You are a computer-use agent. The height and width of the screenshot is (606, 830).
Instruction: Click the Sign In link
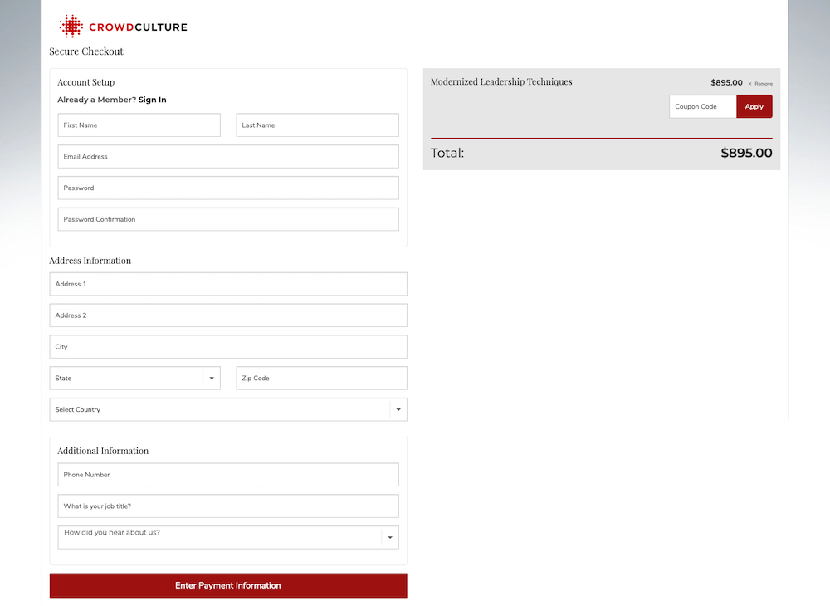point(153,100)
